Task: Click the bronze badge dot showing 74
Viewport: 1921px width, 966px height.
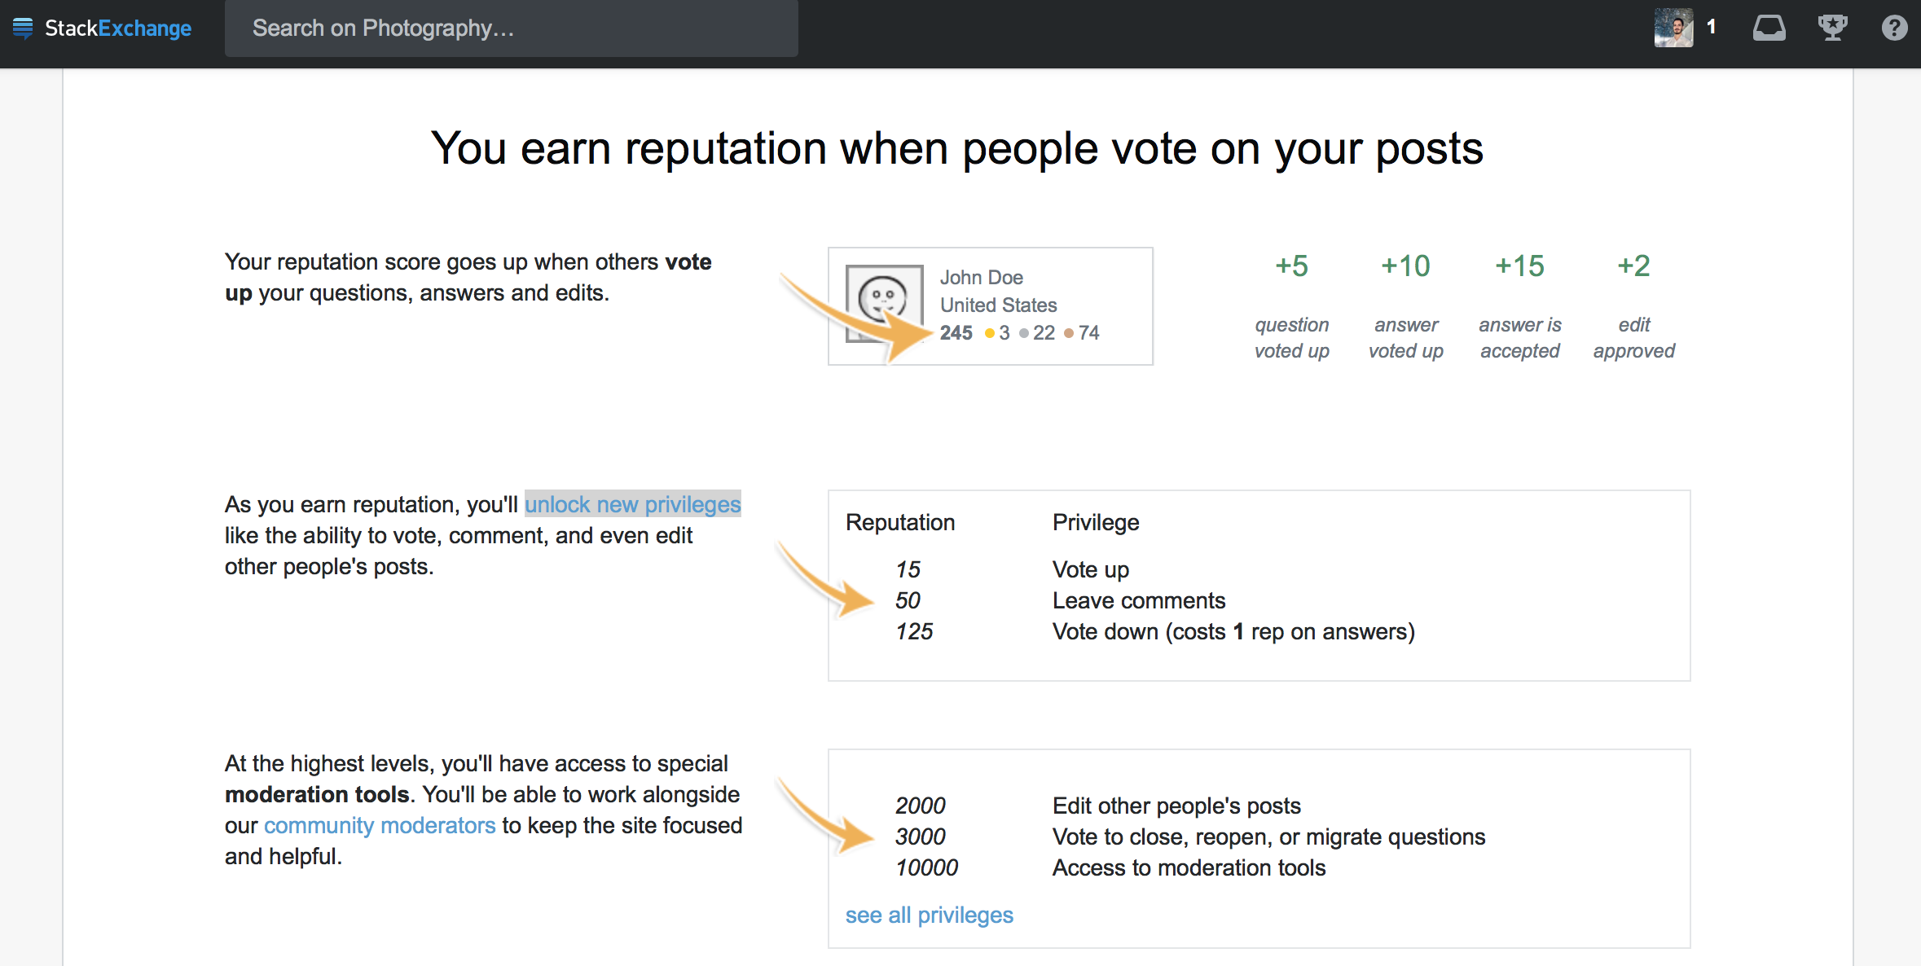Action: [1069, 333]
